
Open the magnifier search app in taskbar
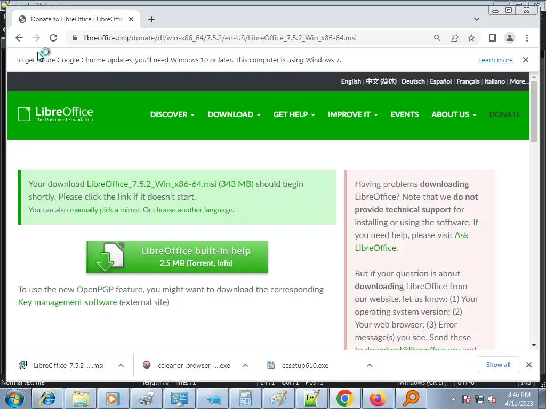[x=411, y=398]
